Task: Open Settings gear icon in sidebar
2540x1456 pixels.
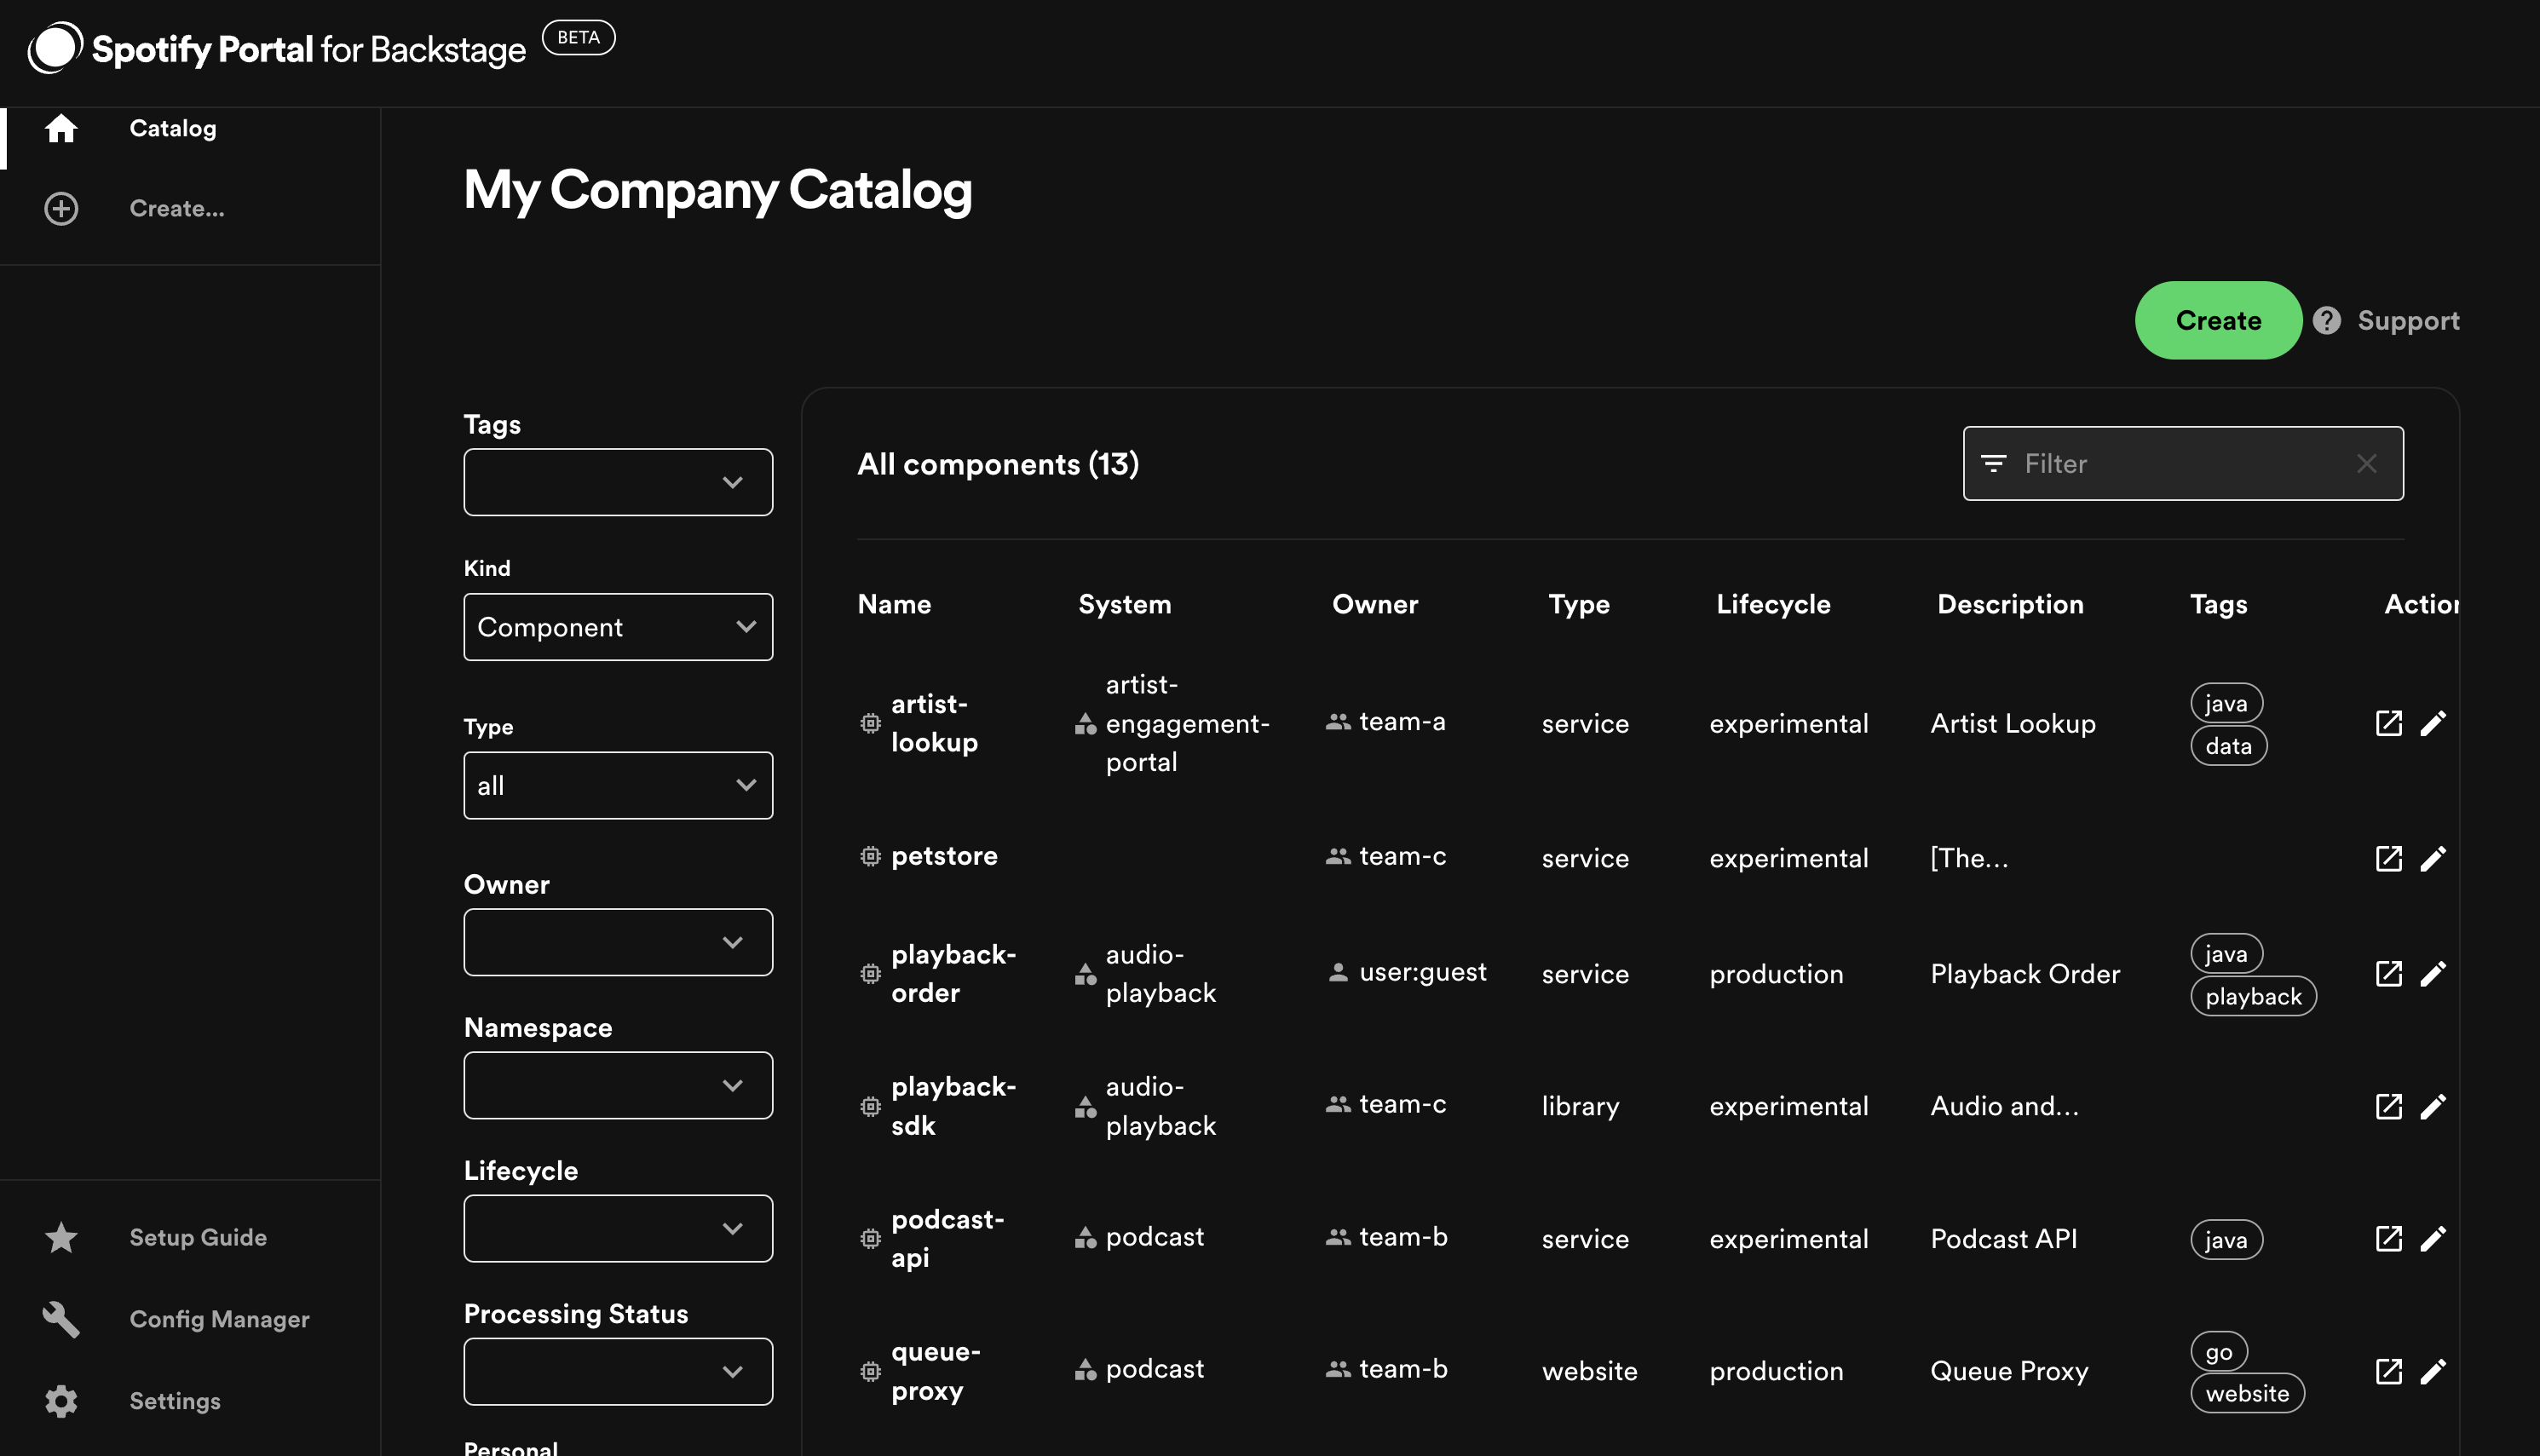Action: 61,1401
